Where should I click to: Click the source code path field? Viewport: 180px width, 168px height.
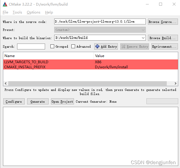[x=100, y=21]
